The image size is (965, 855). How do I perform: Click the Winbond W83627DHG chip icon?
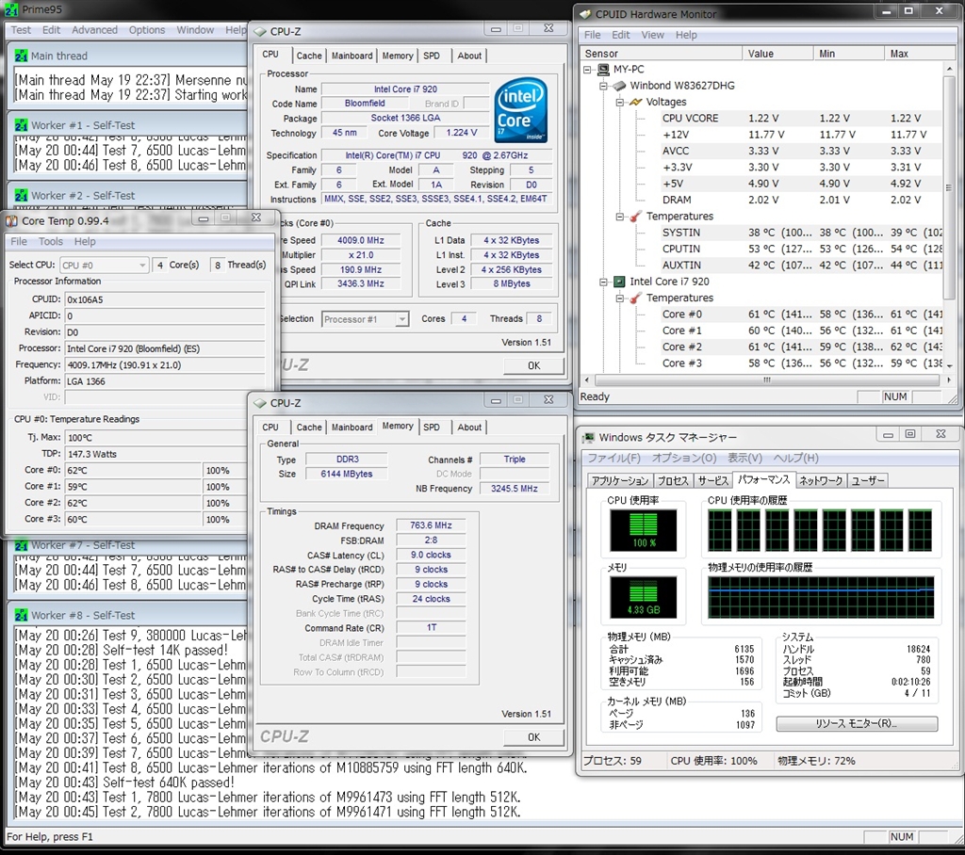pos(619,86)
